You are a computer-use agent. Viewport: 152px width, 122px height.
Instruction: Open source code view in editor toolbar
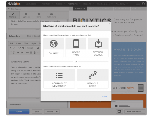pos(20,48)
